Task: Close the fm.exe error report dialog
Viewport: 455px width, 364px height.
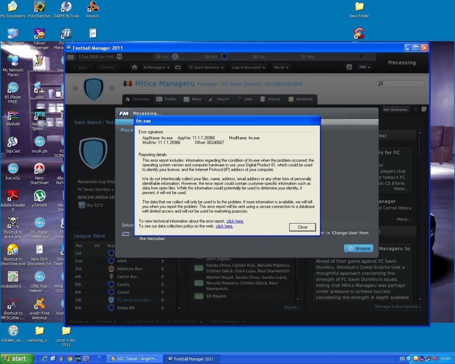Action: pos(302,227)
